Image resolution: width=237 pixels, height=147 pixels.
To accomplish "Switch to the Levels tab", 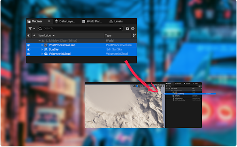I will pos(116,21).
